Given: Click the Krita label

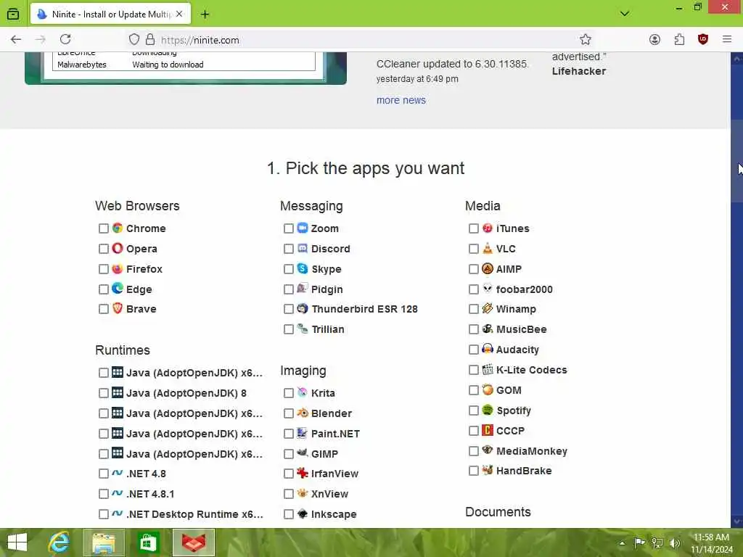Looking at the screenshot, I should coord(323,393).
